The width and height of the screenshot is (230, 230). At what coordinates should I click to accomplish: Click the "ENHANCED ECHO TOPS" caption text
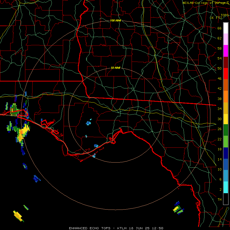click(x=90, y=228)
